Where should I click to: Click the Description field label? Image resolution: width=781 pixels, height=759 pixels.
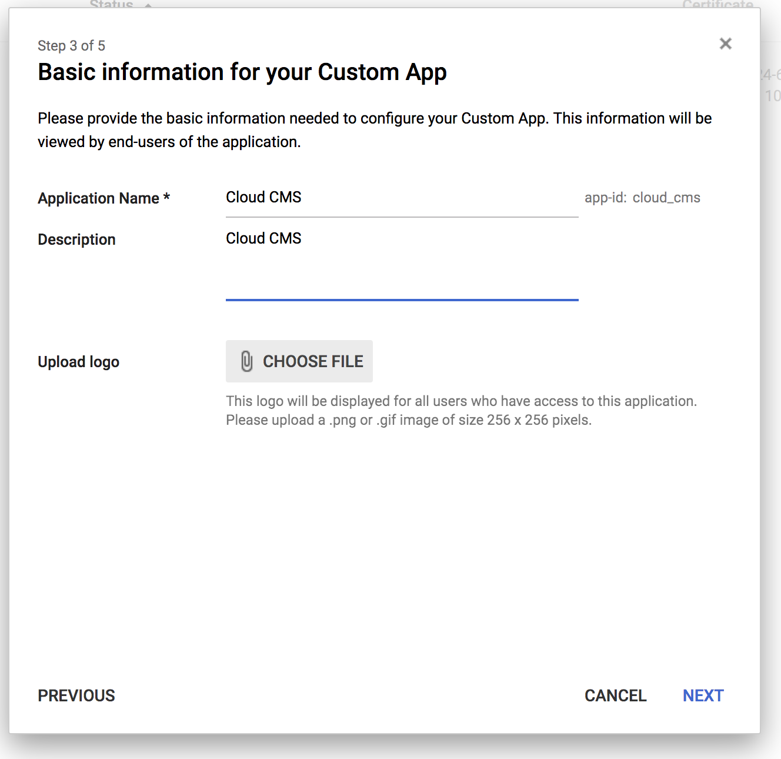coord(76,239)
